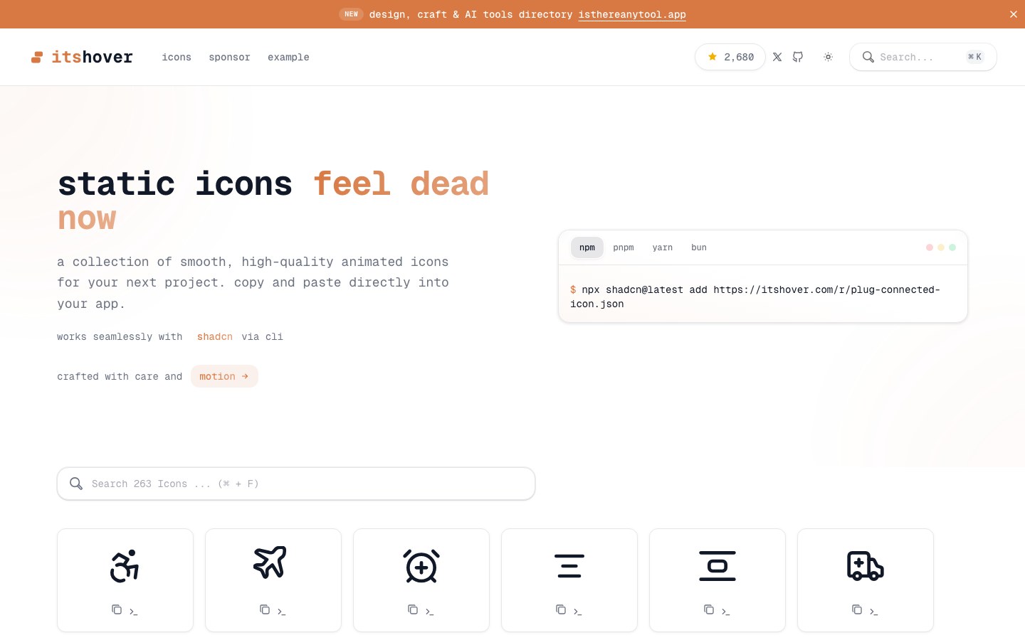Toggle the light/dark theme

tap(828, 57)
